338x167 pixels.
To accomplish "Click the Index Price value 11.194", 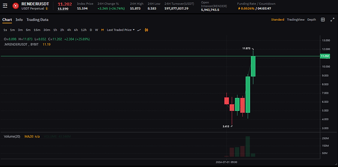I will (x=82, y=9).
